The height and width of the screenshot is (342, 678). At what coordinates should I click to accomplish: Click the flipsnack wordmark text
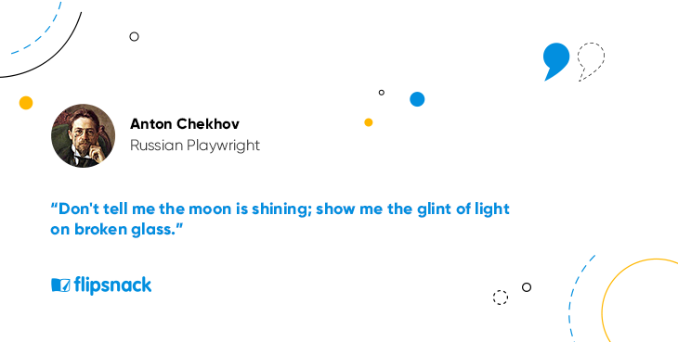tap(112, 285)
